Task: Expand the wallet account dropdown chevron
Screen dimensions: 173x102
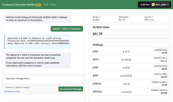Action: [x=167, y=4]
